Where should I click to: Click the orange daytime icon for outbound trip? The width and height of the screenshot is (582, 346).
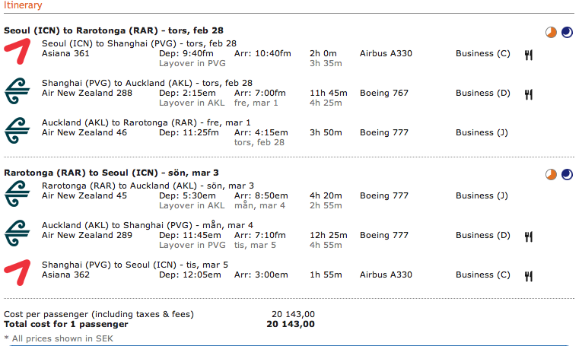point(552,32)
